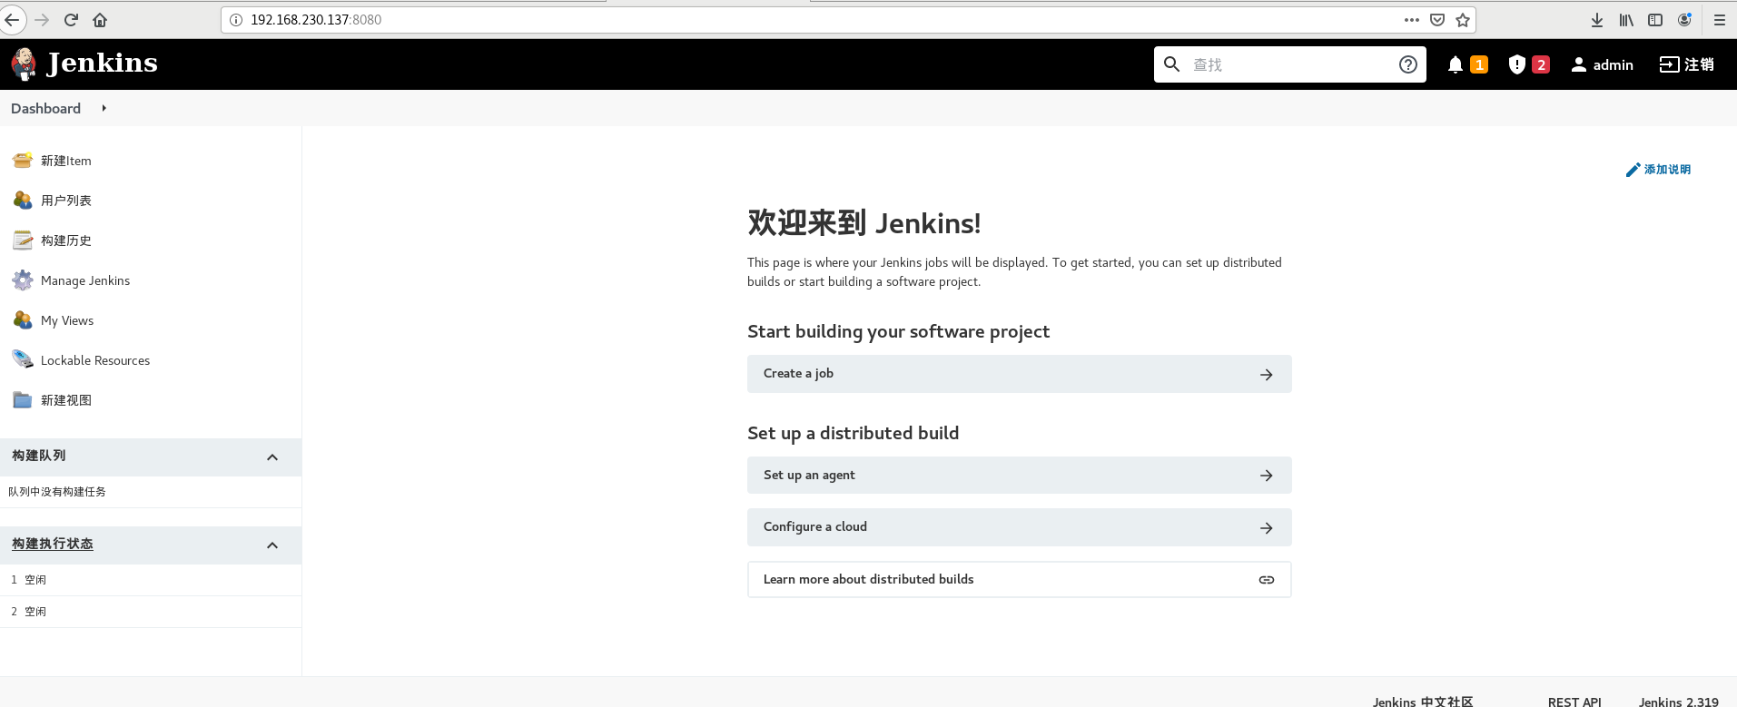Image resolution: width=1737 pixels, height=707 pixels.
Task: Click the 用户列表 people icon
Action: click(23, 201)
